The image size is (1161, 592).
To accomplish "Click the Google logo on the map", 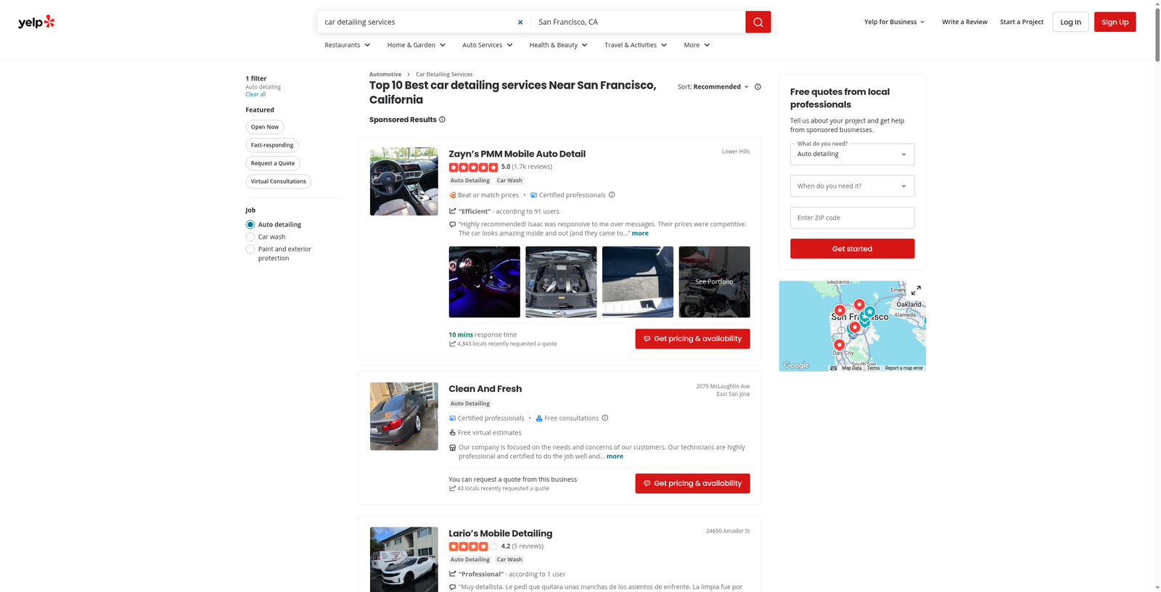I will tap(796, 366).
